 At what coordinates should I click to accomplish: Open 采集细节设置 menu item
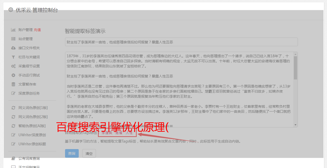pos(29,66)
